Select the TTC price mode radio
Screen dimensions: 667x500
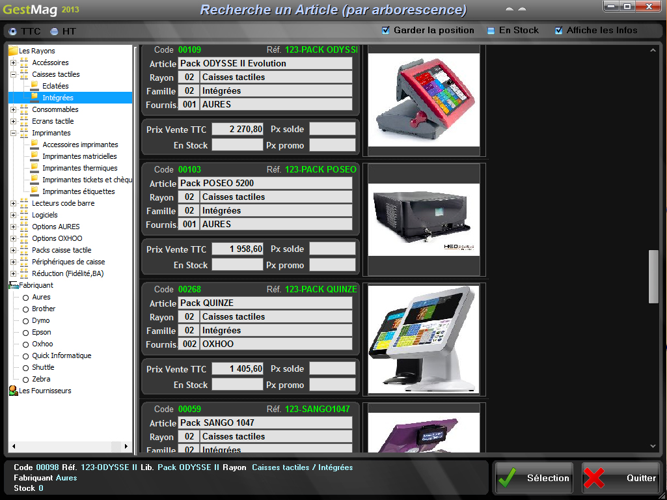coord(13,31)
